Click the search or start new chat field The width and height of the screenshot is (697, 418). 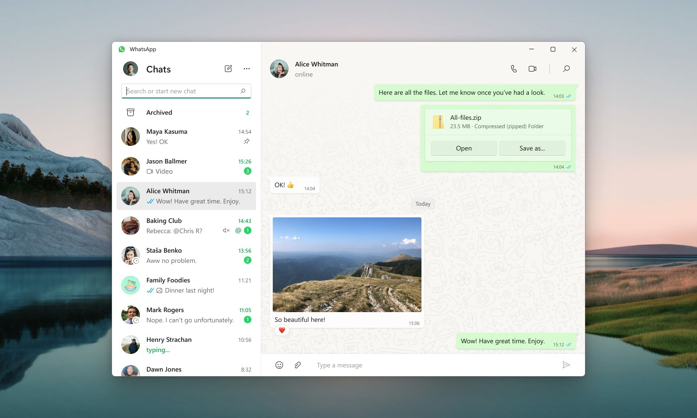(186, 91)
